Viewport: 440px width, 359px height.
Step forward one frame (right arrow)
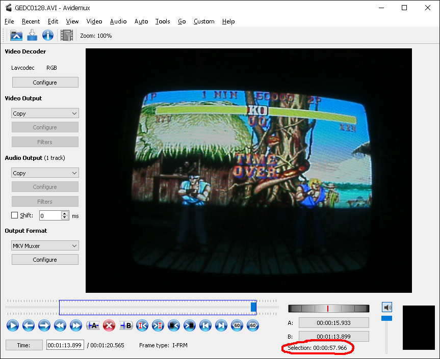click(44, 326)
